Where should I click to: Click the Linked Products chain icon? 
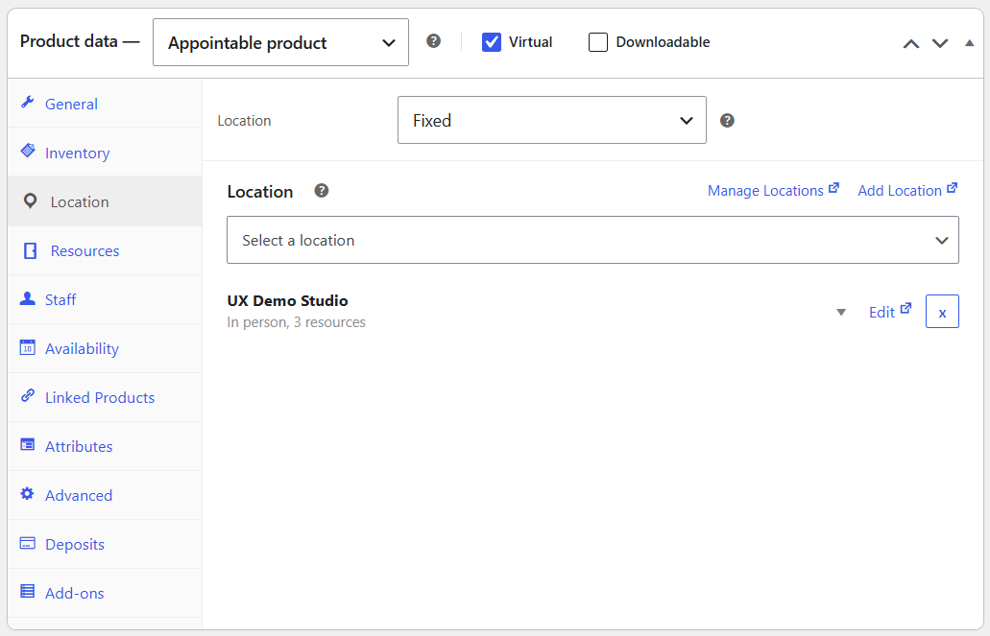(x=27, y=395)
